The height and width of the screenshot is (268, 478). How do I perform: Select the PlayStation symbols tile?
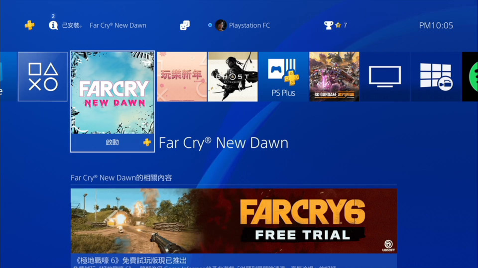[43, 76]
